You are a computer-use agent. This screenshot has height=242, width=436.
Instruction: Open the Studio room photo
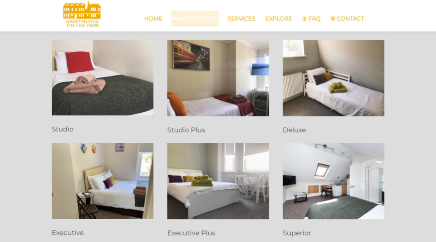pyautogui.click(x=103, y=78)
